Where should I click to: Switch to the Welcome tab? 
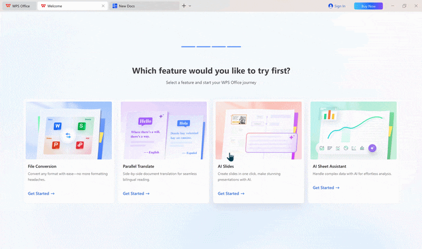(72, 6)
